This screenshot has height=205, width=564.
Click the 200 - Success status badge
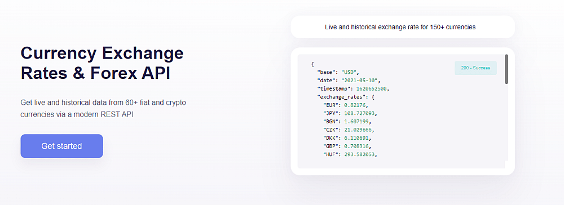coord(475,68)
